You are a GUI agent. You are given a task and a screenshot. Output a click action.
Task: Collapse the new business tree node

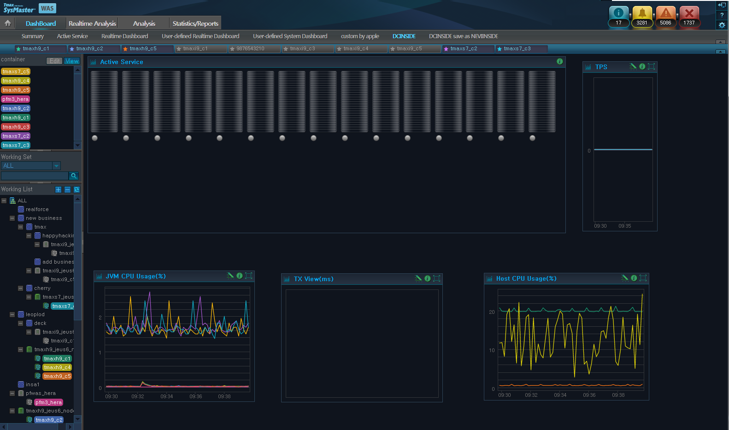pos(12,218)
